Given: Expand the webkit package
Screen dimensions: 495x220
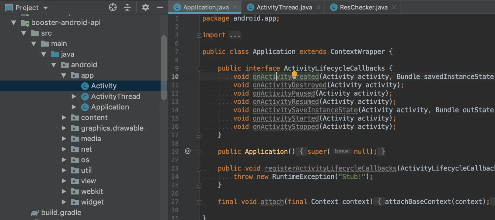Looking at the screenshot, I should [64, 192].
